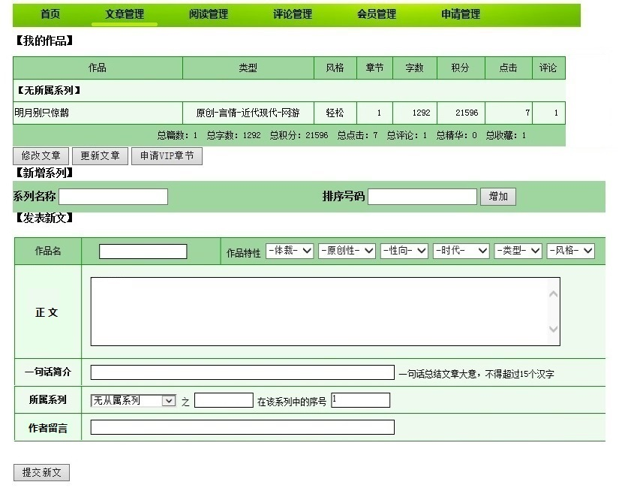Open 申请管理 tab
The width and height of the screenshot is (619, 491).
click(460, 14)
